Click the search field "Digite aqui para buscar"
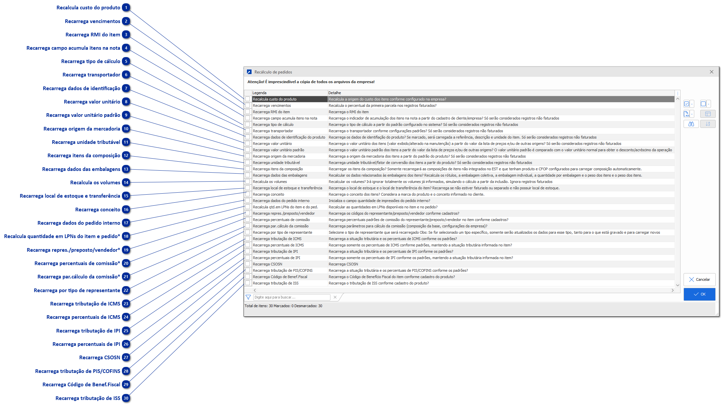This screenshot has height=407, width=727. coord(292,297)
